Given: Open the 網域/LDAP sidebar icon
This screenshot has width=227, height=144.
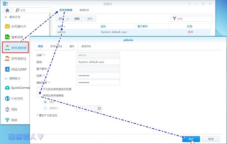Looking at the screenshot, I should pos(7,69).
